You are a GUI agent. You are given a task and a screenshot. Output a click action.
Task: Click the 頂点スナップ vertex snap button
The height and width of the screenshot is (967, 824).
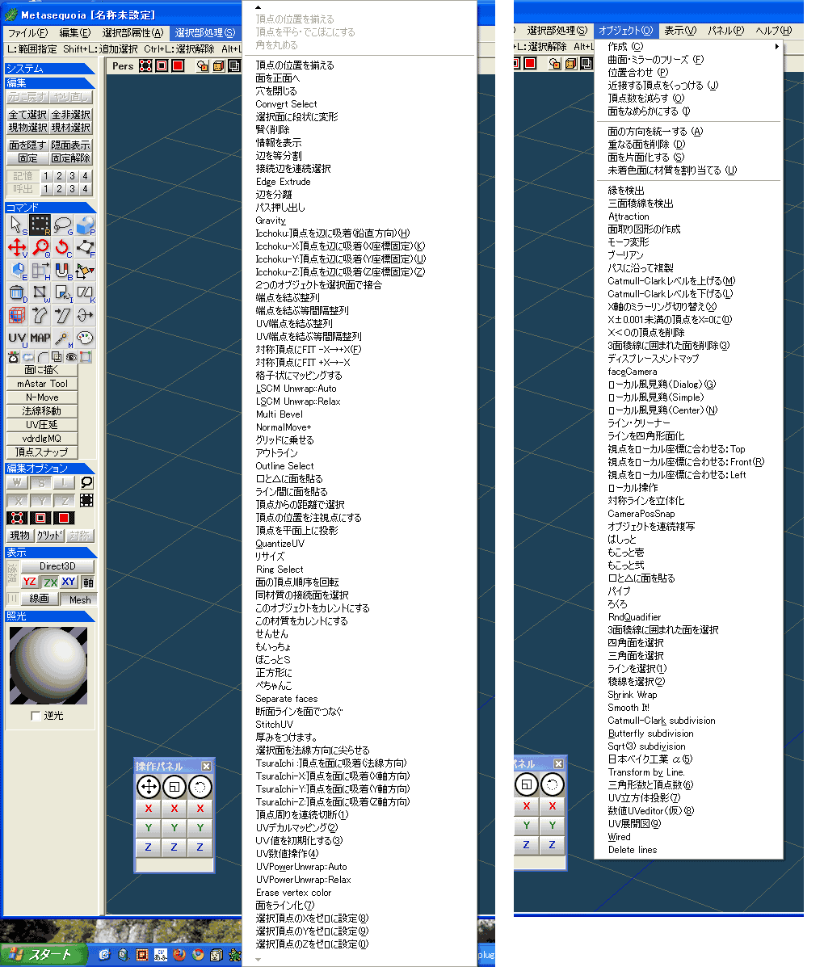42,452
